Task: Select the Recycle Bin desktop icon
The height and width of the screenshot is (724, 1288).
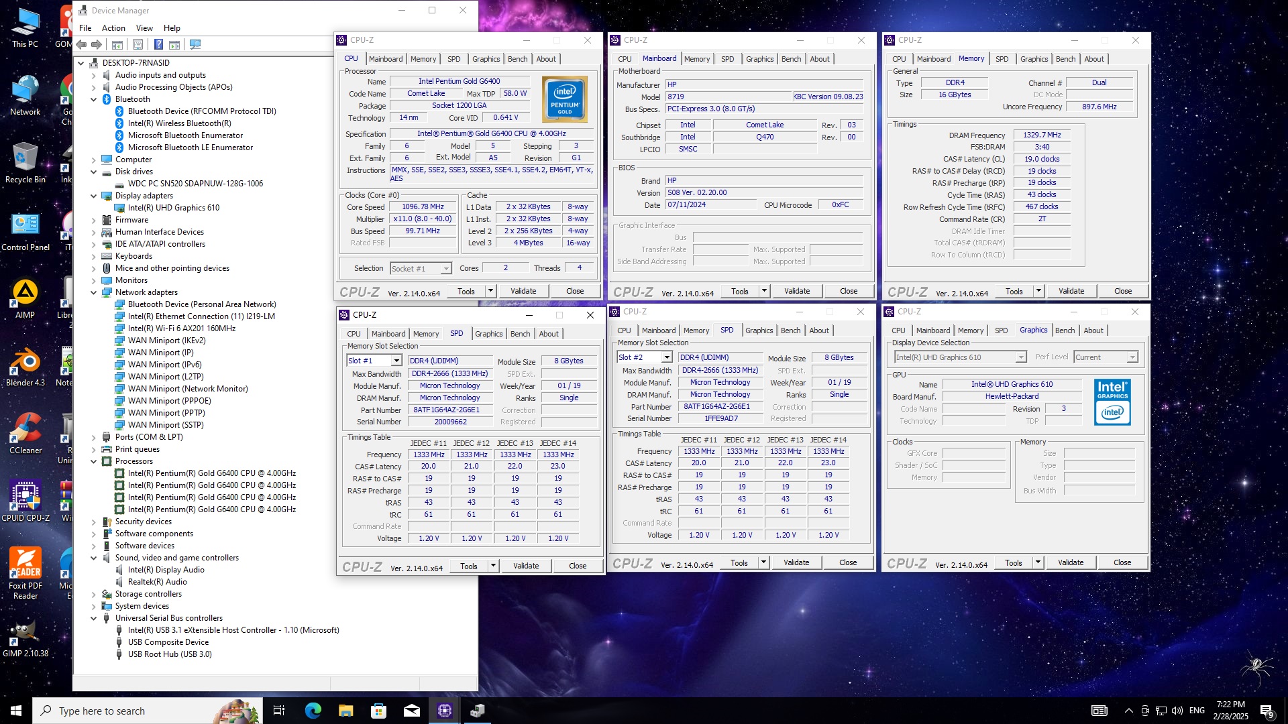Action: click(x=25, y=164)
